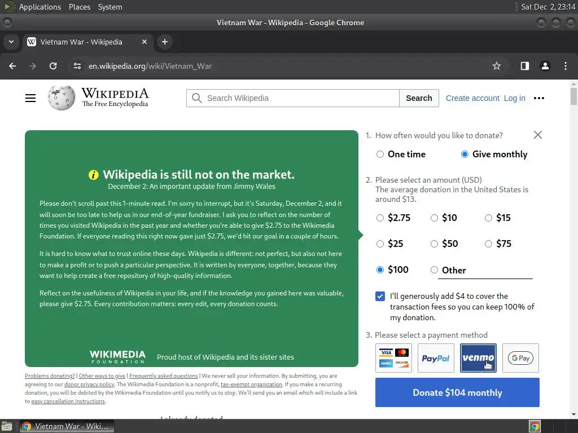Click Donate $104 monthly button
578x433 pixels.
pos(457,392)
